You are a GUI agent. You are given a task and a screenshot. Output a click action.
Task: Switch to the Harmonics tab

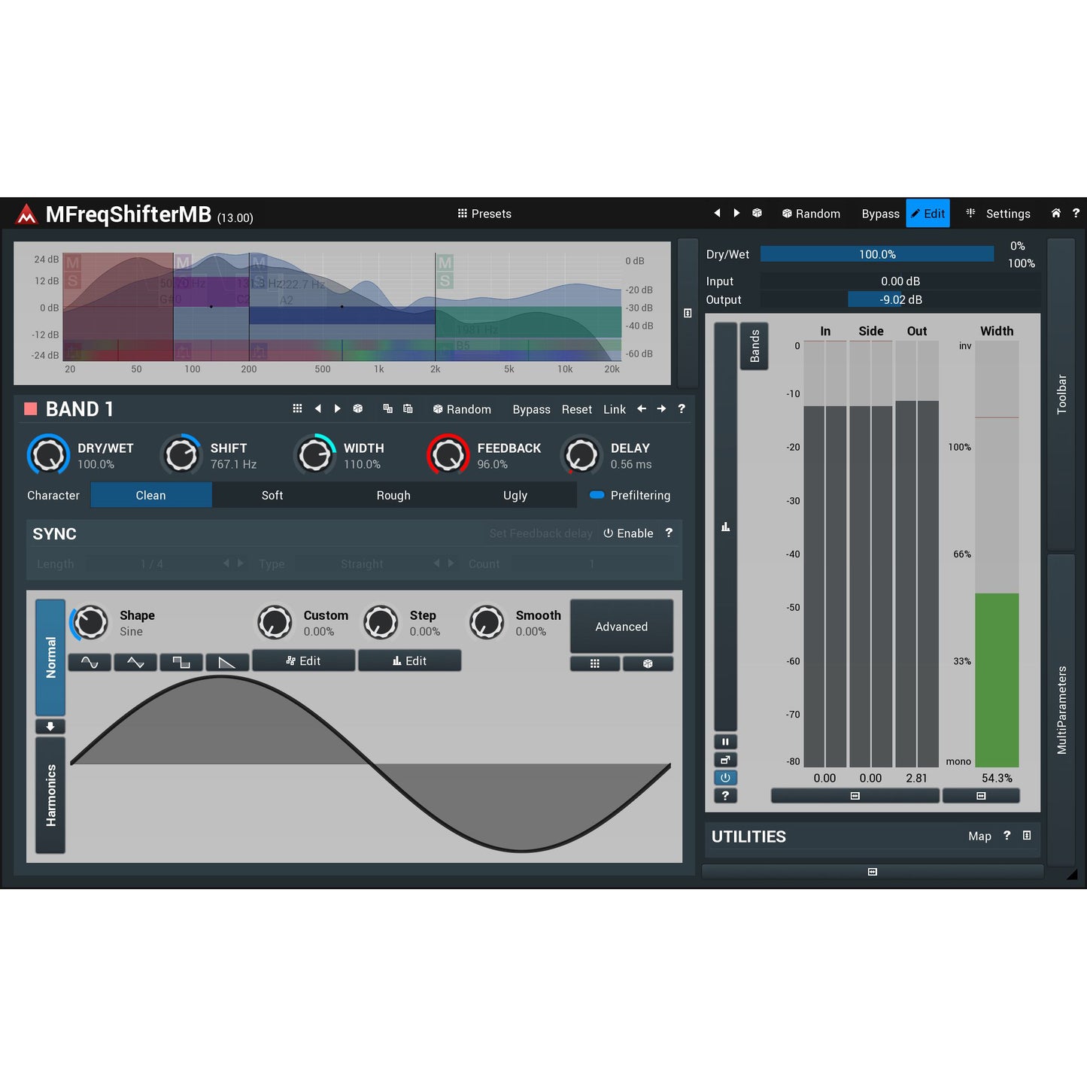click(x=50, y=795)
